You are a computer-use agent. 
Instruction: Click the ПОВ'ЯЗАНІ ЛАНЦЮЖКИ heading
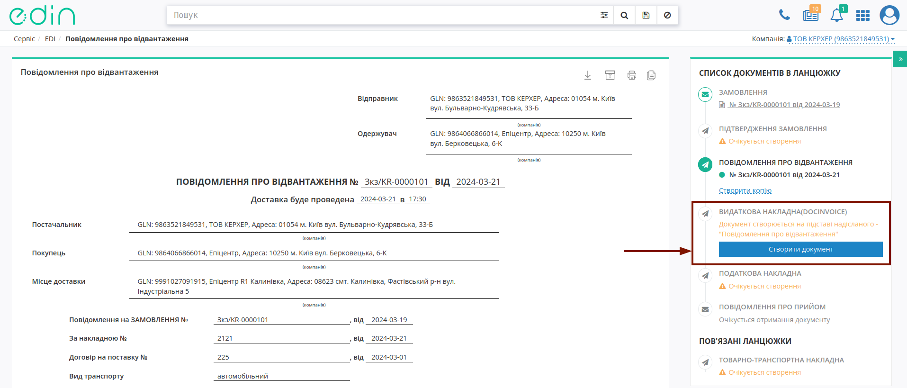(745, 341)
